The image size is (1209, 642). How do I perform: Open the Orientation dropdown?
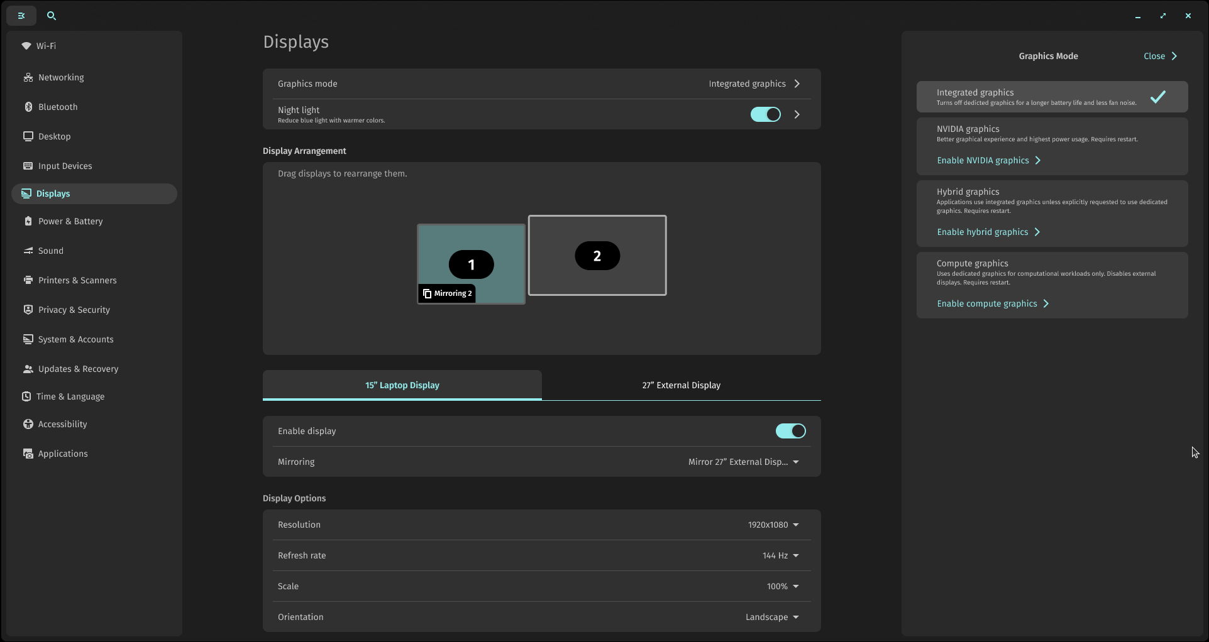pos(771,617)
